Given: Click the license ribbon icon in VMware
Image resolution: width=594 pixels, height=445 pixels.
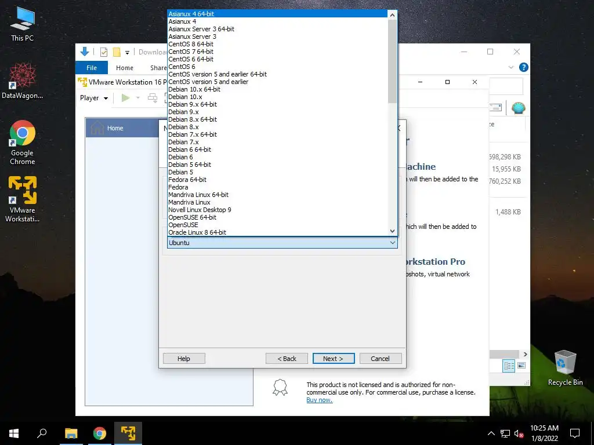Looking at the screenshot, I should click(280, 388).
